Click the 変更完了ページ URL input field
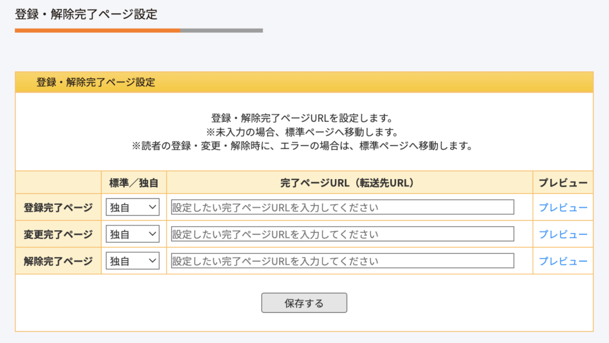 (x=342, y=234)
